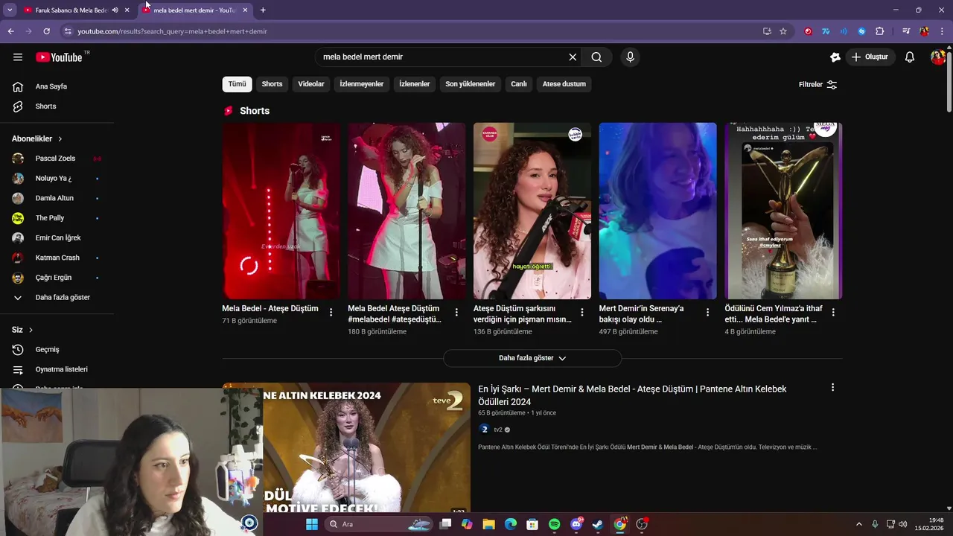Open the notifications bell
This screenshot has height=536, width=953.
pyautogui.click(x=909, y=57)
